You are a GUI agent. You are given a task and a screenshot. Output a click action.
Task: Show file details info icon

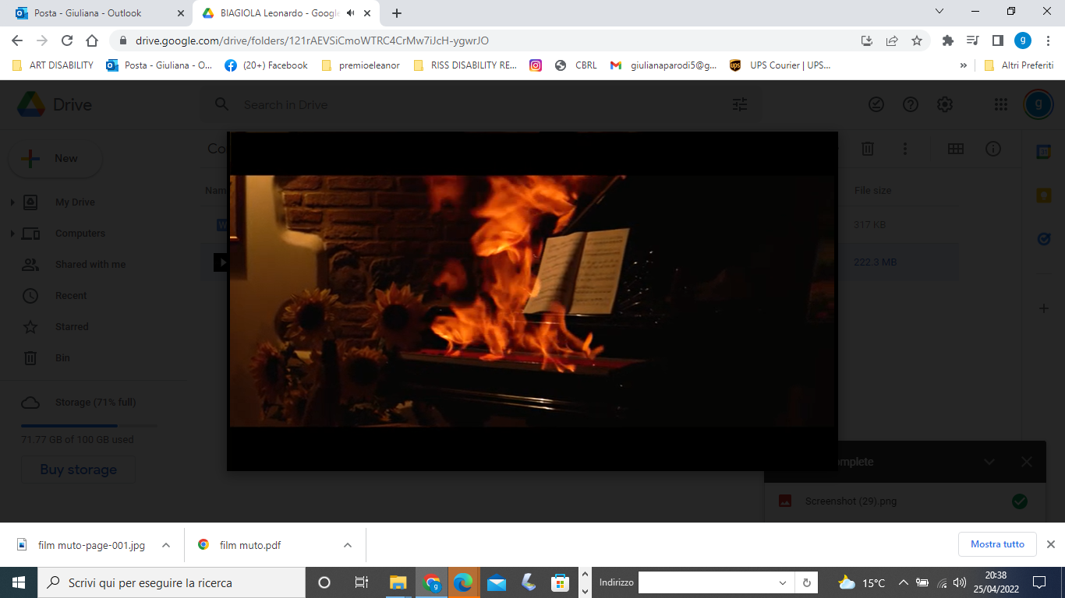click(992, 149)
